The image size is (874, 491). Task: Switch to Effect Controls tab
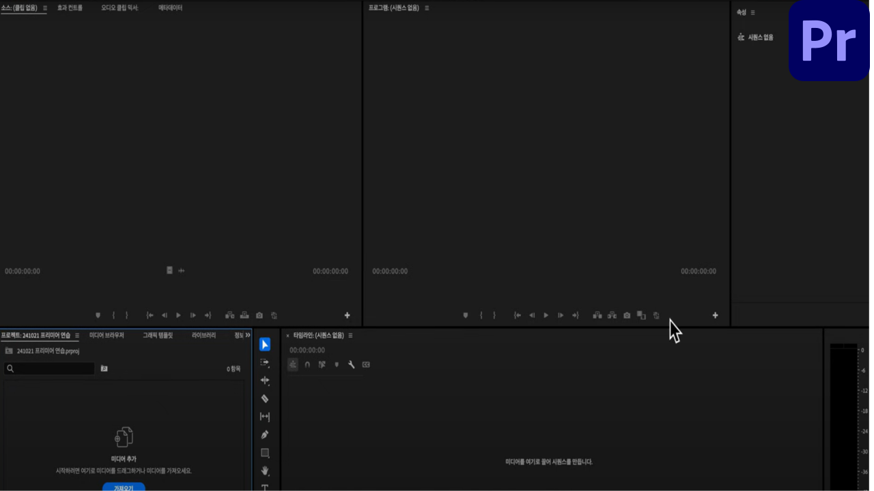click(x=70, y=8)
